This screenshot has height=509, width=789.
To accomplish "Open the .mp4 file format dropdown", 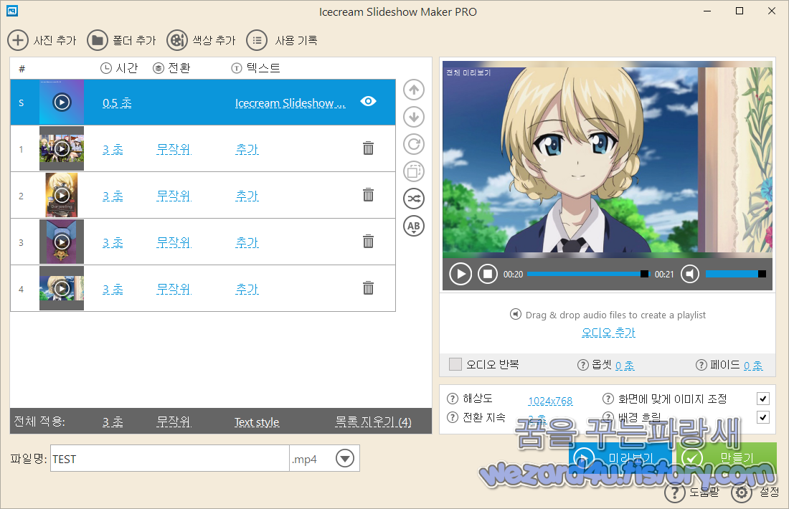I will point(345,458).
